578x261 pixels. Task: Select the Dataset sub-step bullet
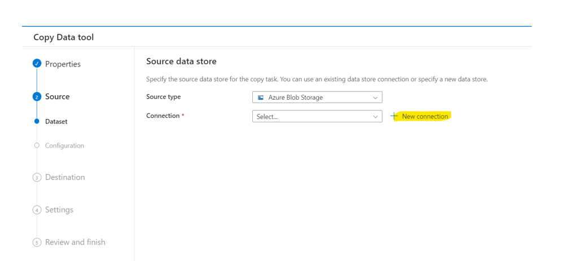coord(37,121)
